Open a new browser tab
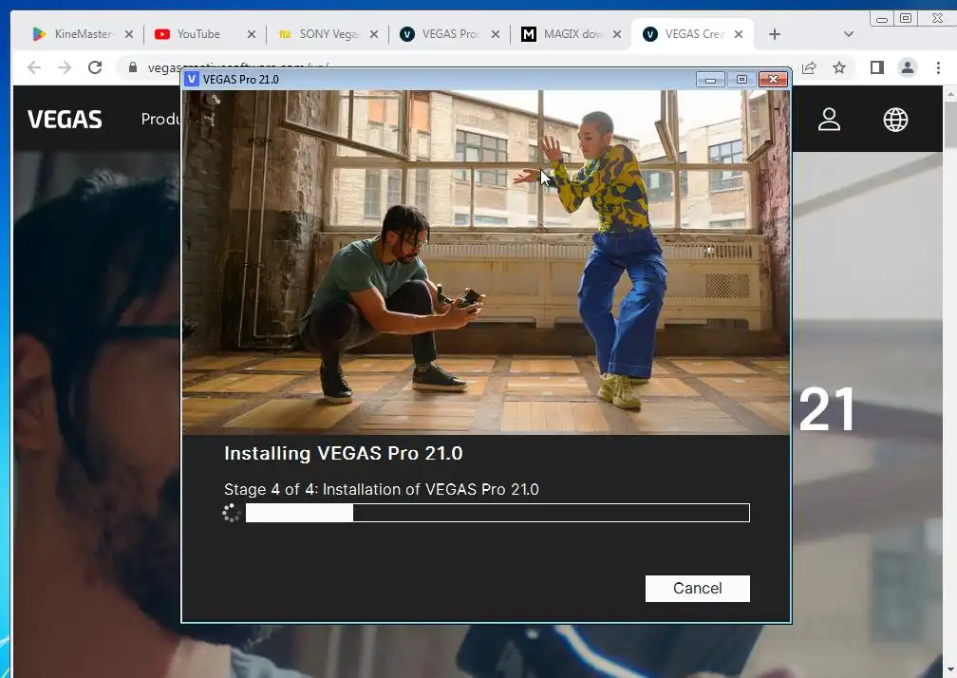957x678 pixels. (775, 34)
